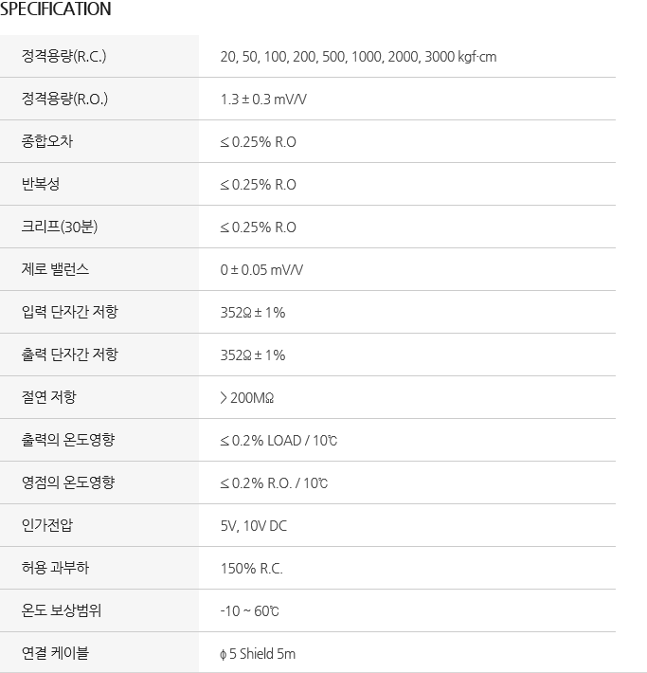Viewport: 647px width, 673px height.
Task: Click the 연결 케이블 label
Action: point(55,653)
